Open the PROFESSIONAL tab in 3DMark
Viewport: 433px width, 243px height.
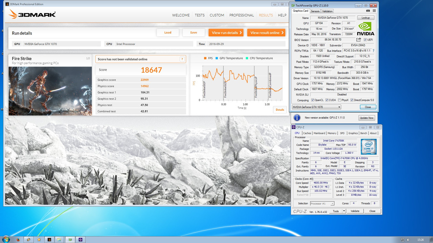pyautogui.click(x=242, y=15)
